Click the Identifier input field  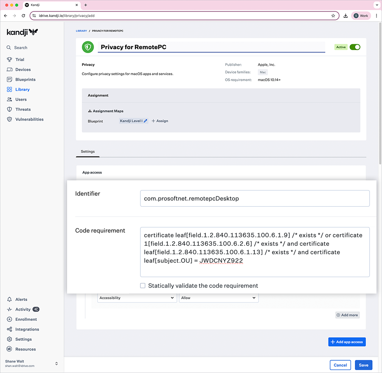tap(255, 198)
